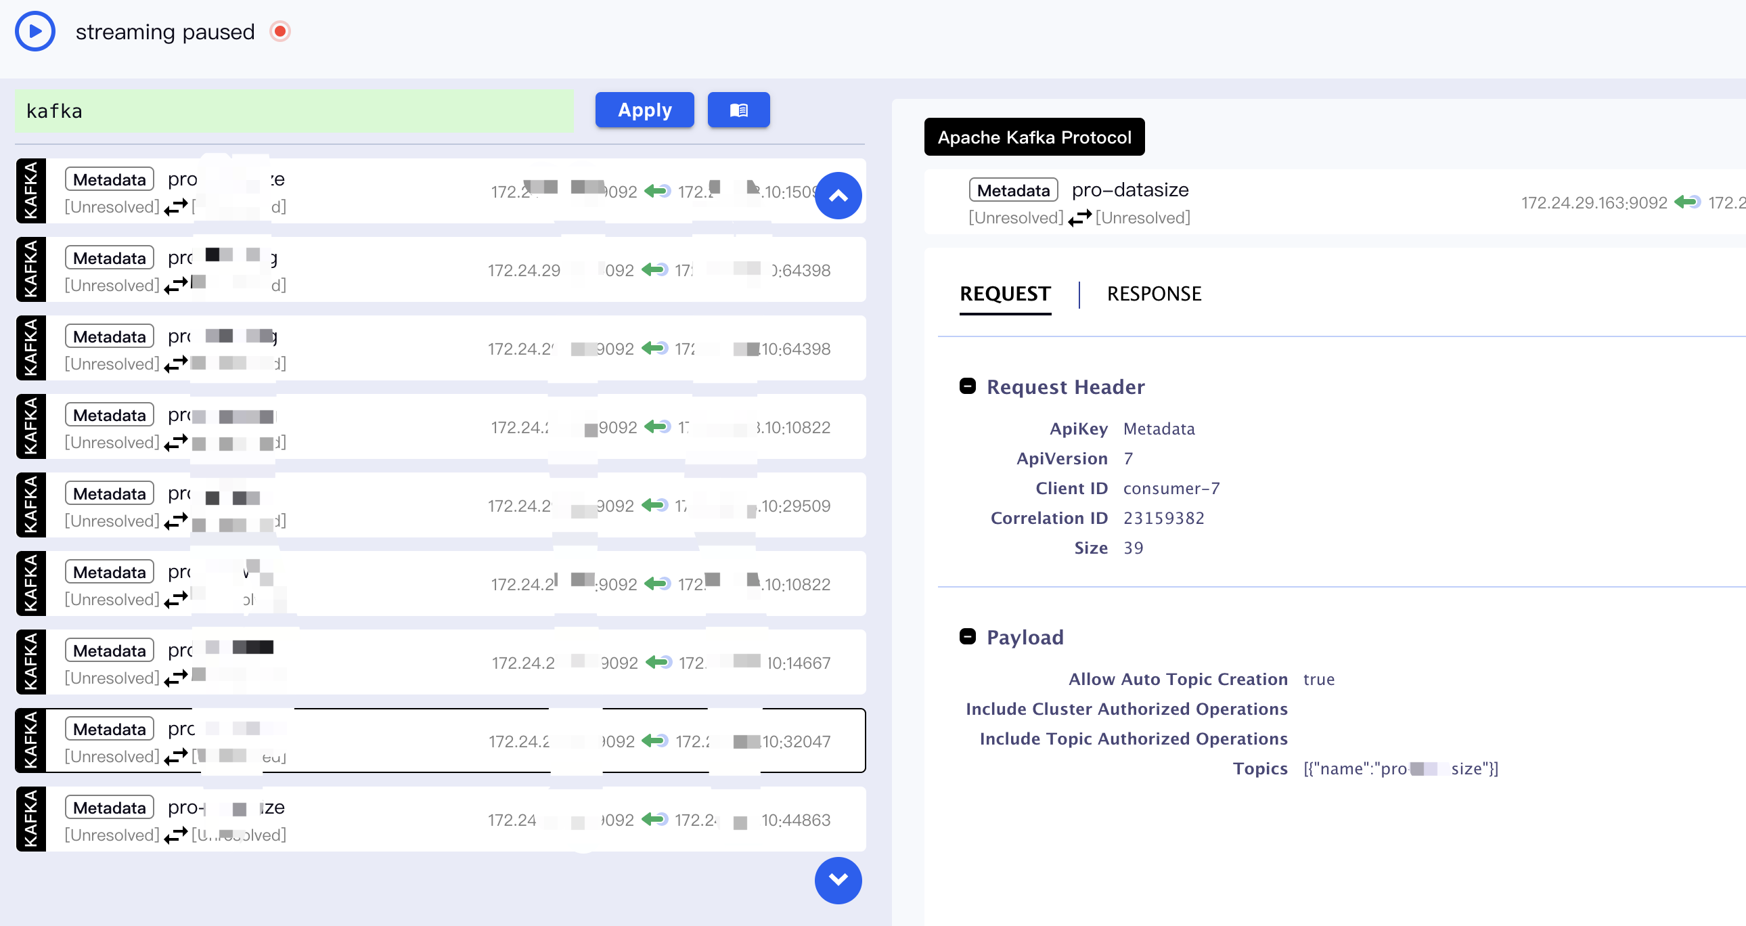The height and width of the screenshot is (926, 1746).
Task: Open the entry with port 10:64398 first occurrence
Action: pyautogui.click(x=441, y=270)
